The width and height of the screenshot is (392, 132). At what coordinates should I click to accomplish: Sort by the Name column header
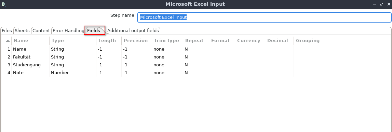(x=30, y=40)
